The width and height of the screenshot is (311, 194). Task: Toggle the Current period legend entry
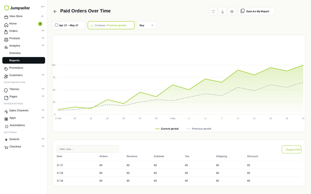(167, 129)
